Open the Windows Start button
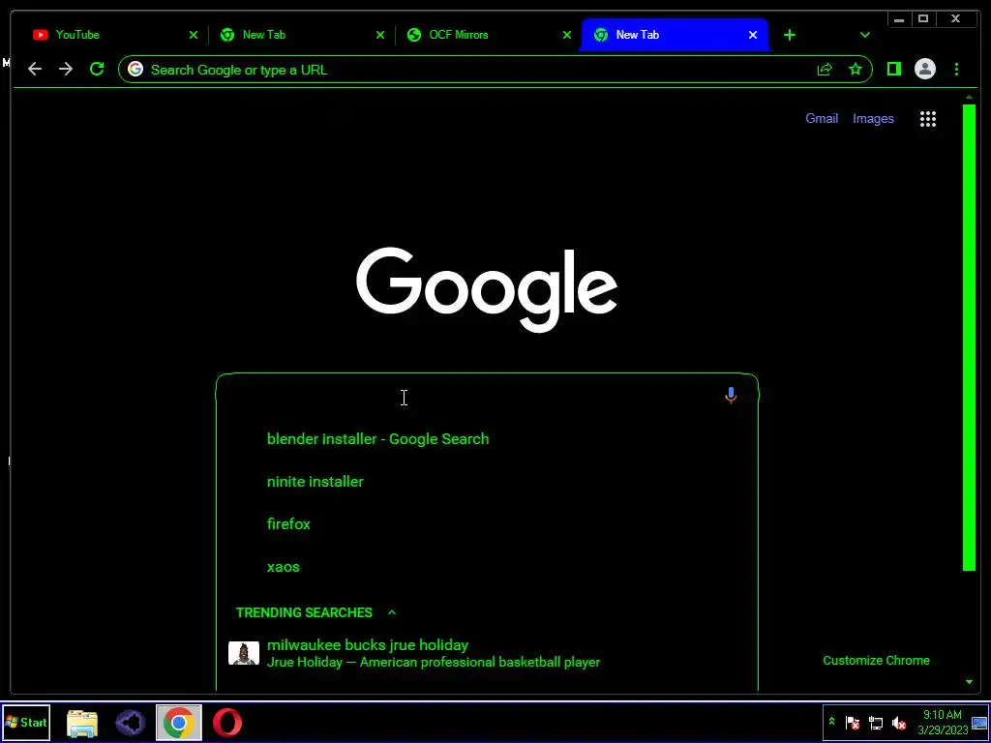 [26, 722]
